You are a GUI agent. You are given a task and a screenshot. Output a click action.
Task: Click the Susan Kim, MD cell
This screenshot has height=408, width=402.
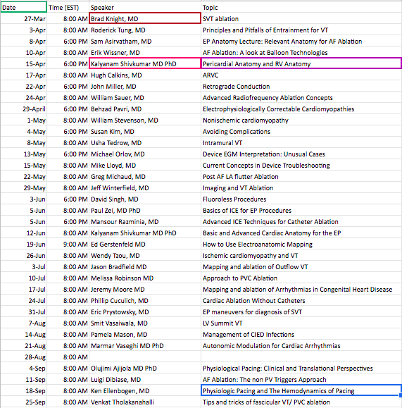click(145, 131)
